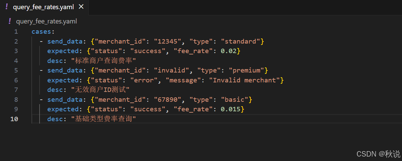Image resolution: width=402 pixels, height=161 pixels.
Task: Click the YAML file icon in the tab
Action: (7, 7)
